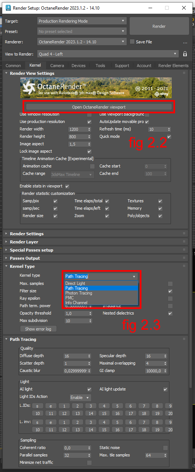The height and width of the screenshot is (472, 195).
Task: Click the L. inv light ID button 13
Action: (78, 430)
